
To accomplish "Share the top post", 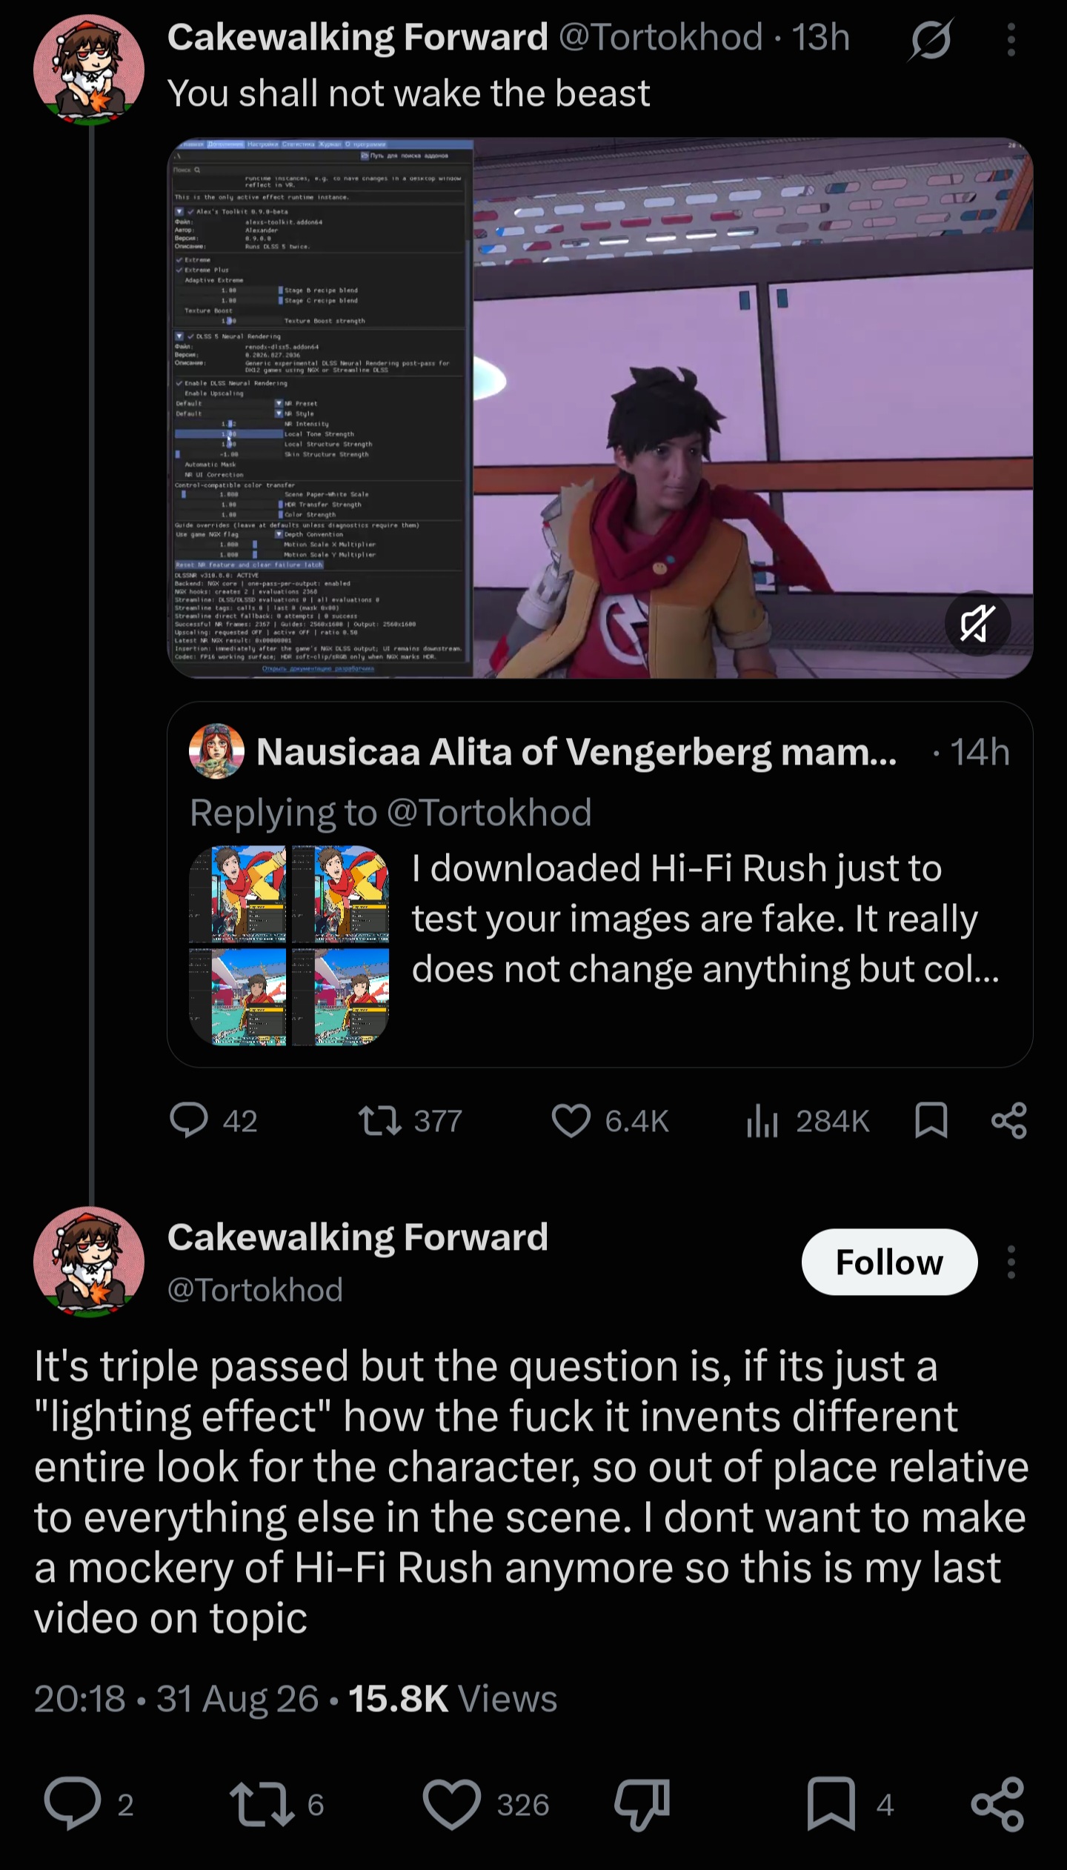I will point(1009,1120).
